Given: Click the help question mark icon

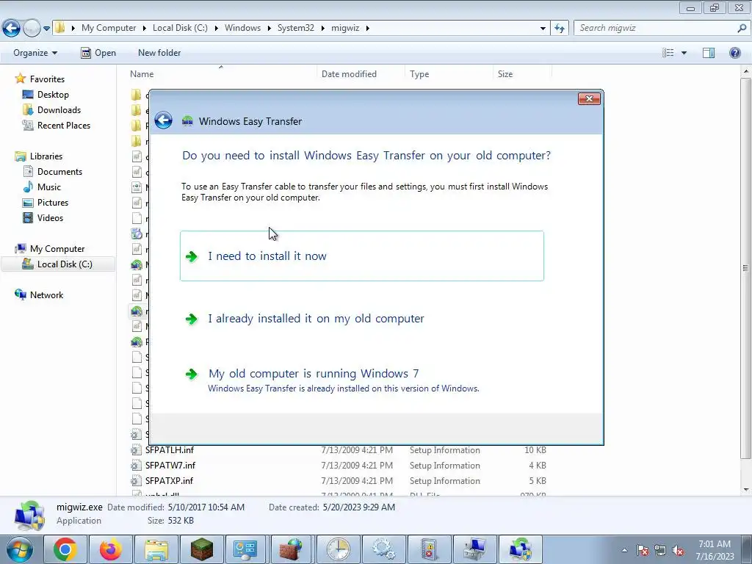Looking at the screenshot, I should click(734, 53).
